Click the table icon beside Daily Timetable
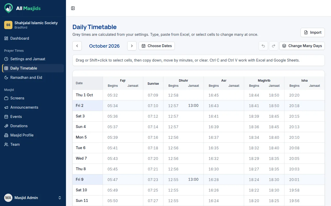331x206 pixels. [x=6, y=68]
